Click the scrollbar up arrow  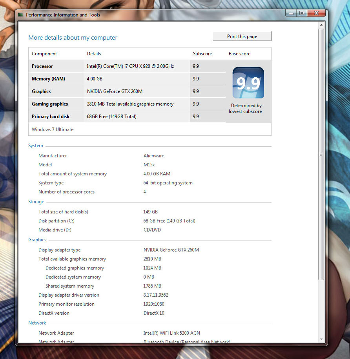pos(321,25)
